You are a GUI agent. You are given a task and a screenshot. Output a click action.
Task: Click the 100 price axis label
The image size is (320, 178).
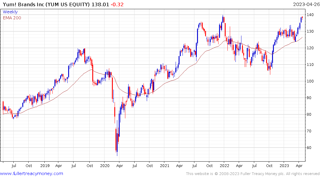pos(310,81)
